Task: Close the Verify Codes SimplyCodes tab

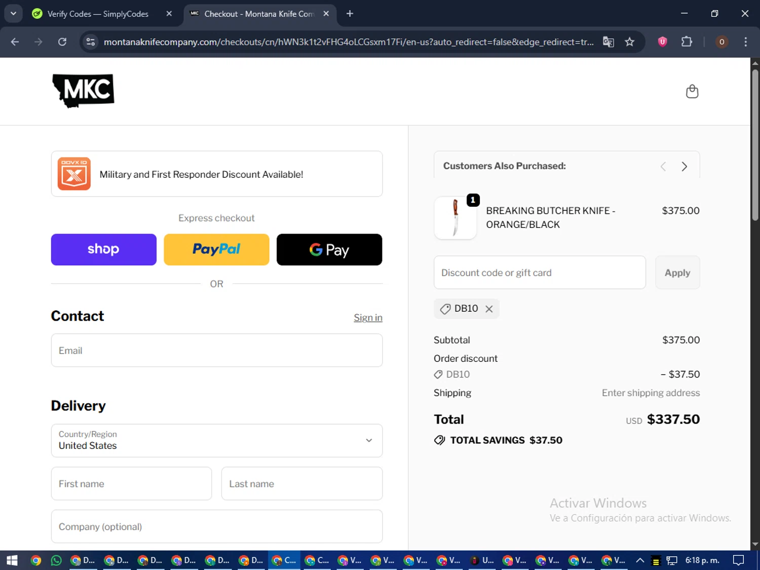Action: click(x=169, y=14)
